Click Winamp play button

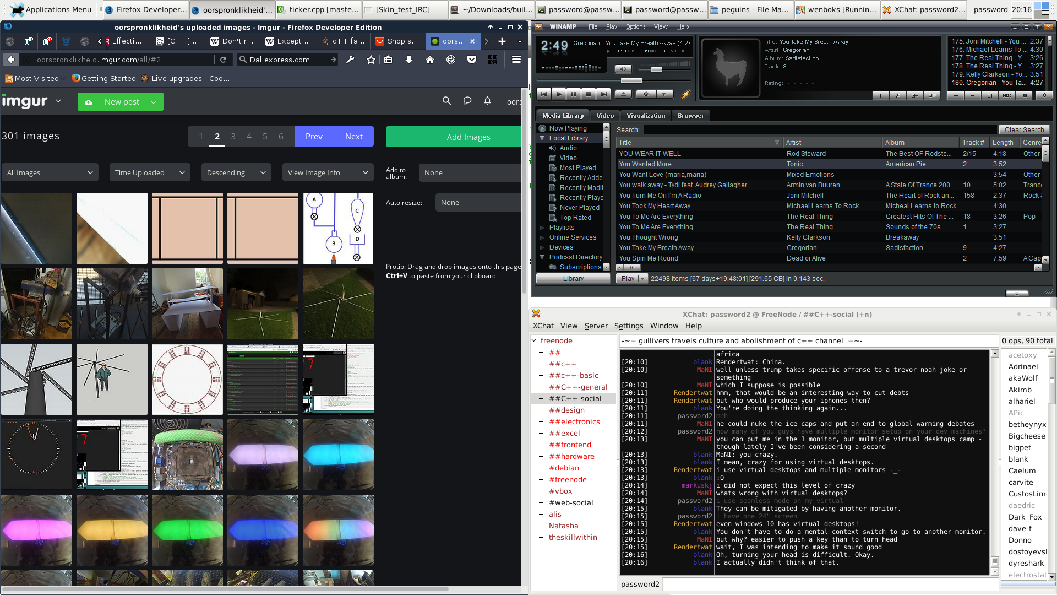coord(559,94)
